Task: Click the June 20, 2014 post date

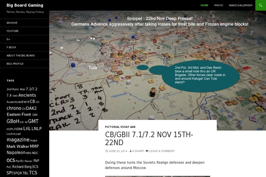Action: point(118,151)
